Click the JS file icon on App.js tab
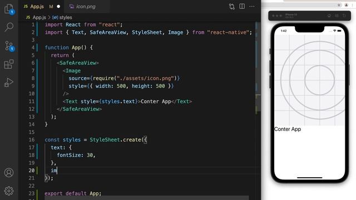This screenshot has width=356, height=200. 26,6
